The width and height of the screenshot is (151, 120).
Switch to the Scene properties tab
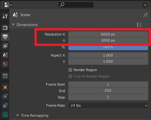[5, 55]
